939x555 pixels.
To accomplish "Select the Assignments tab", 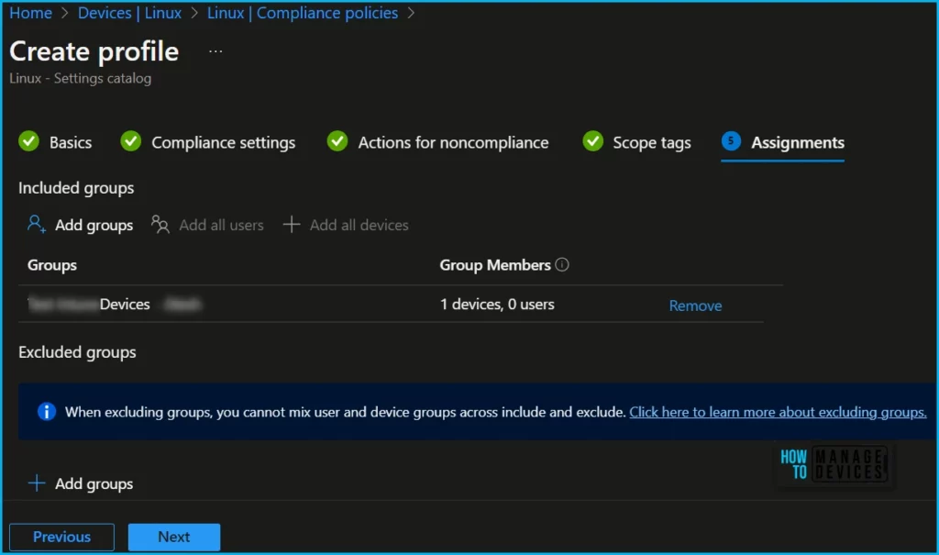I will [x=797, y=142].
